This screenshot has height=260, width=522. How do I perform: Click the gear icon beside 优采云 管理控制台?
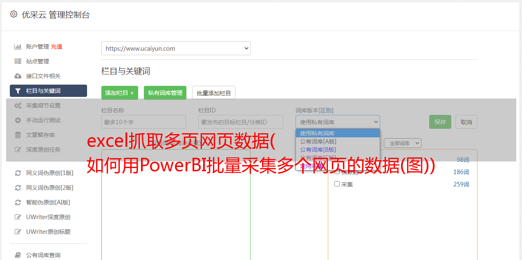(13, 14)
